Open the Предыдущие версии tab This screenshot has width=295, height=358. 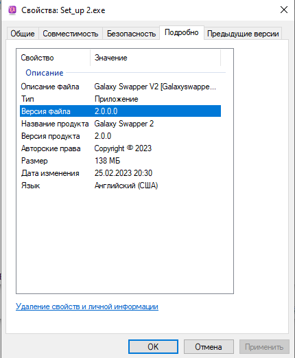coord(243,34)
